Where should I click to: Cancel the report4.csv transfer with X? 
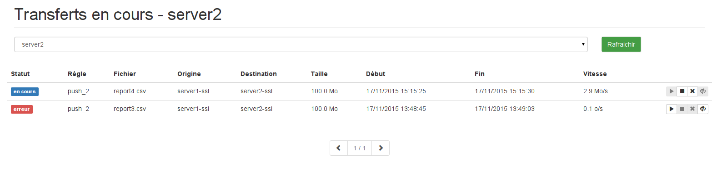pos(692,91)
